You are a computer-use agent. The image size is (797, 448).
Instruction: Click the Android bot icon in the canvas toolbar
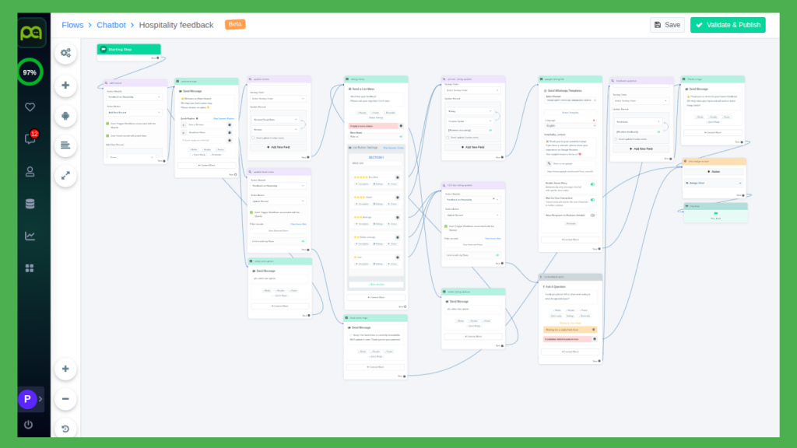(x=65, y=115)
